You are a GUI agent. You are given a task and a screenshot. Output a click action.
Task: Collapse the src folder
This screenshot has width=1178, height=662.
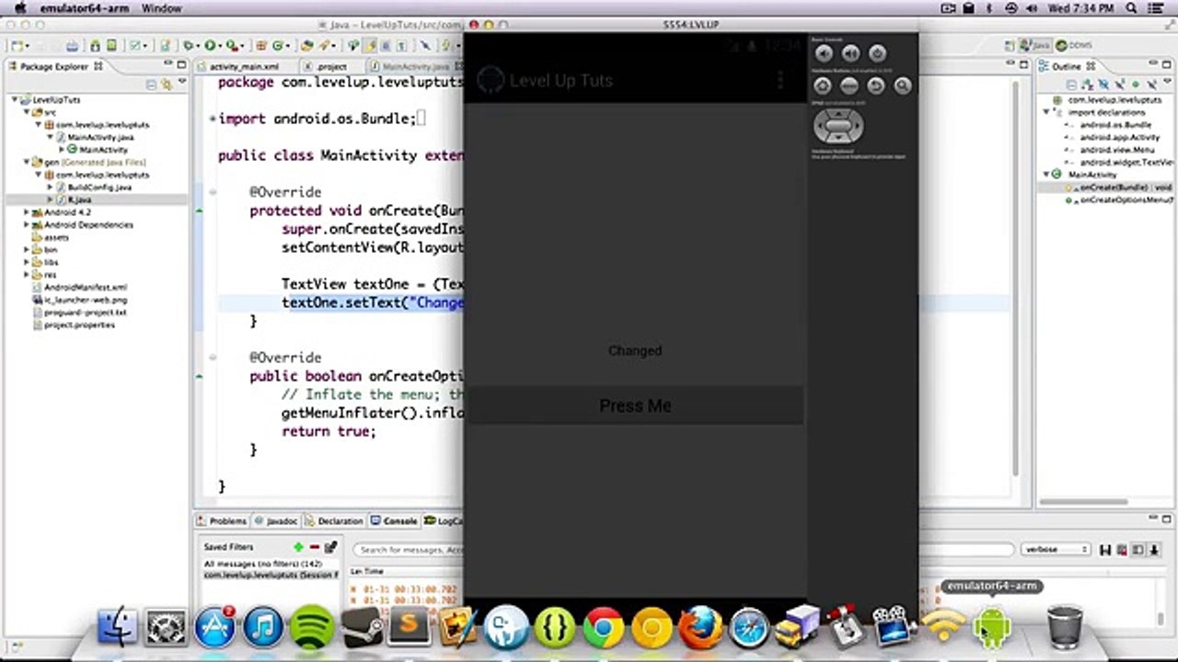pyautogui.click(x=27, y=111)
